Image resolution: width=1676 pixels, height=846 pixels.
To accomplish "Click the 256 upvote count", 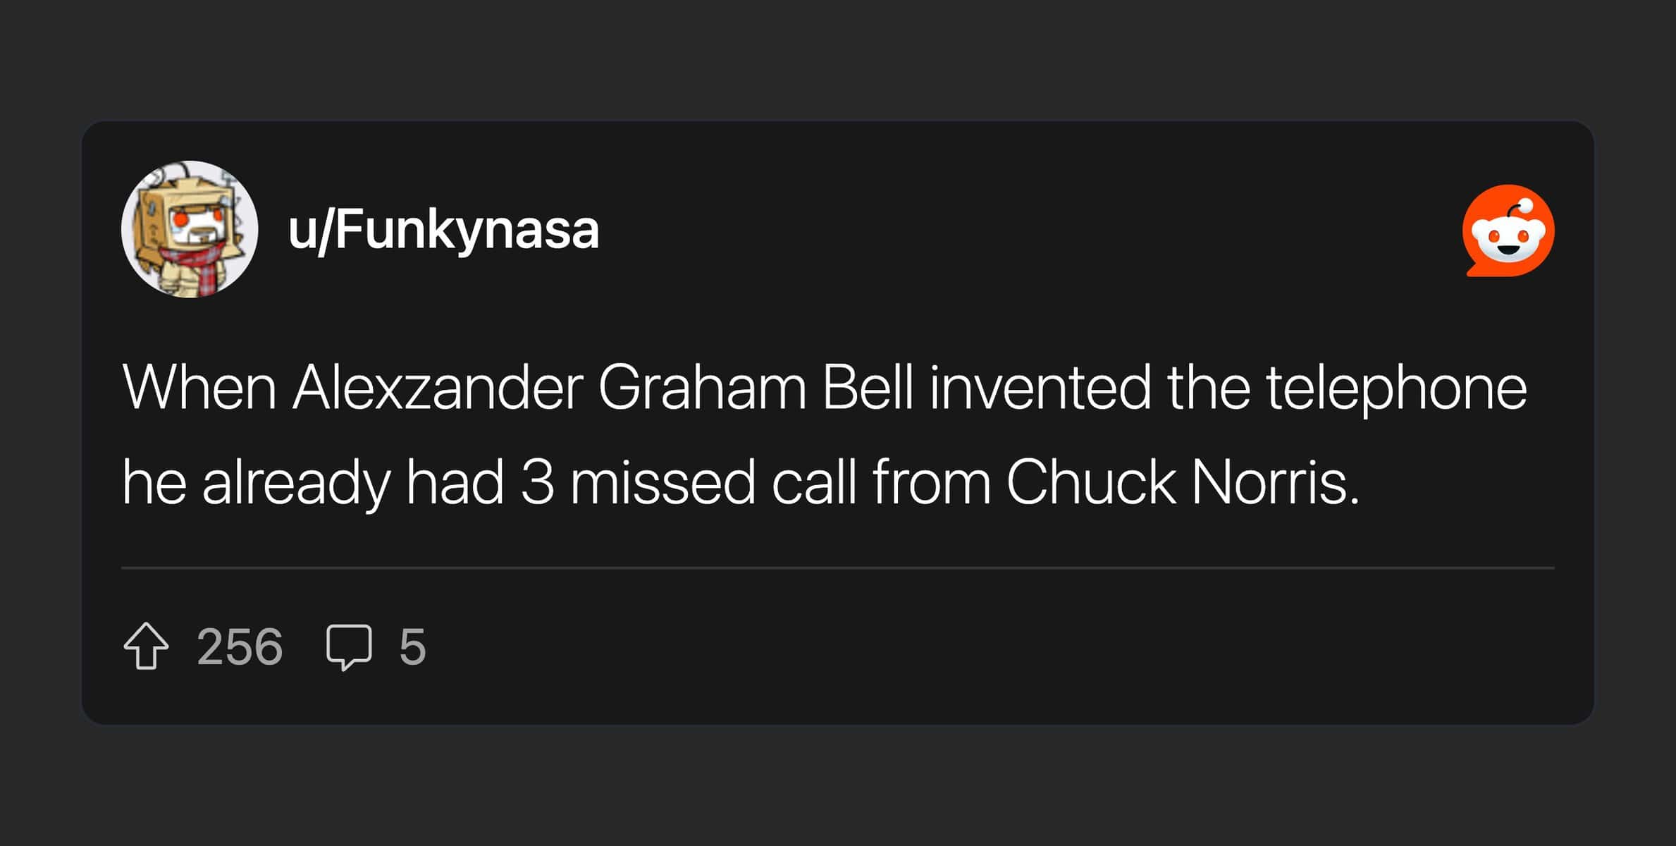I will 240,646.
